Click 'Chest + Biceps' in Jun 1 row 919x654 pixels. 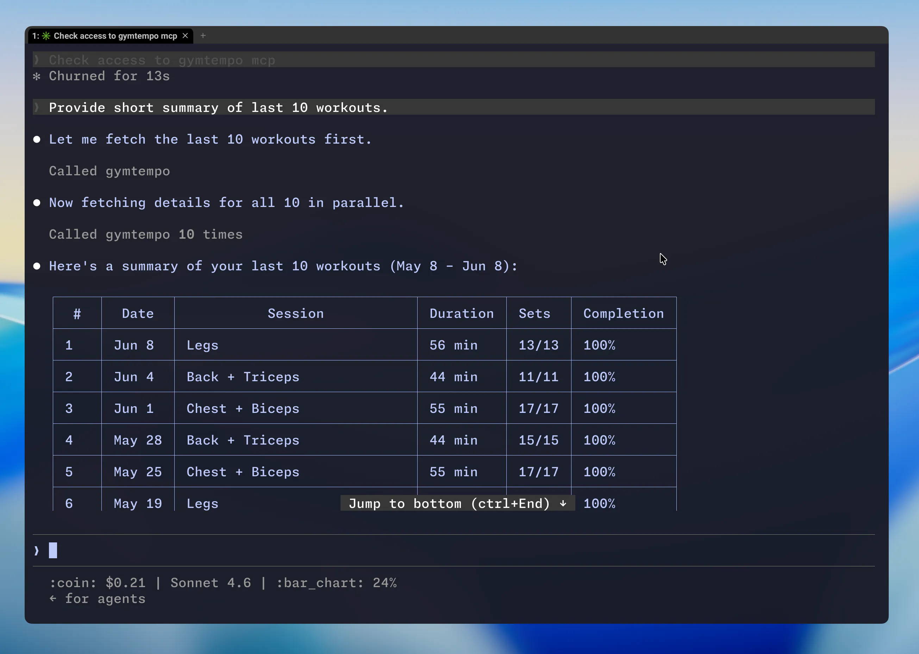coord(243,408)
